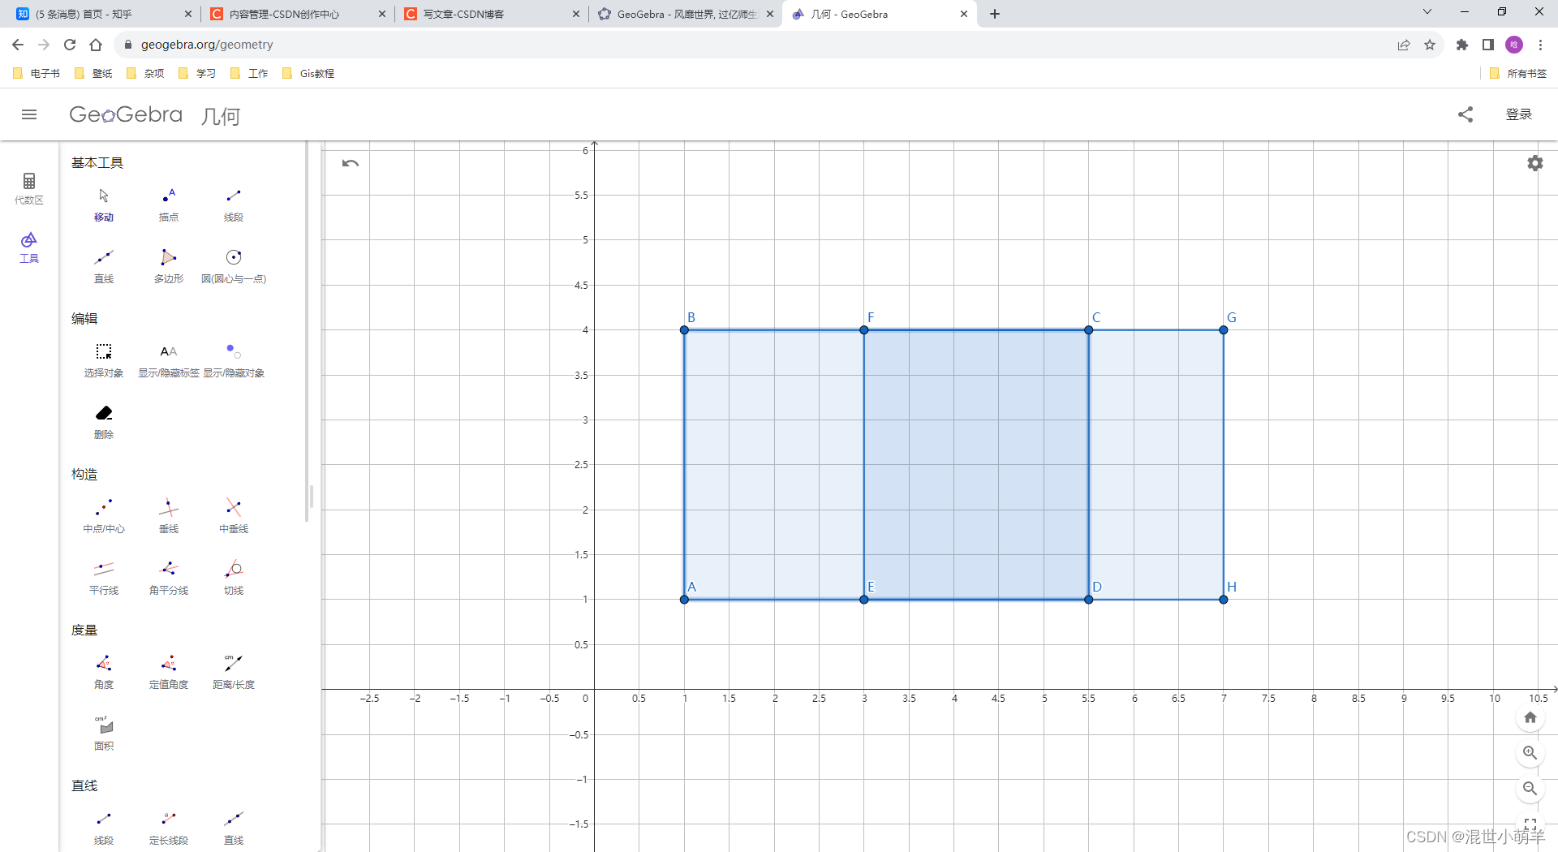Switch to 内容管理-CSDN创作中心 tab
1558x852 pixels.
297,14
